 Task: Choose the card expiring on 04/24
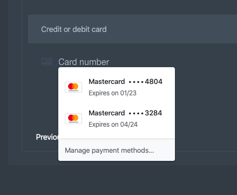click(x=117, y=119)
